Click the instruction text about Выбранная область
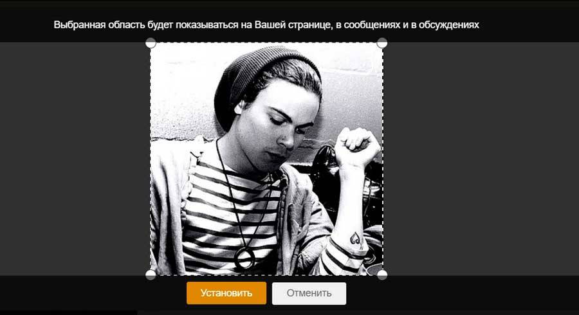The image size is (579, 315). (x=266, y=24)
